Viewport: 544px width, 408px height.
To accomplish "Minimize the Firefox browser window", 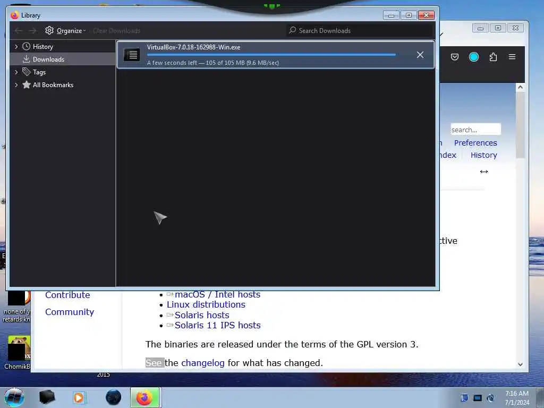I will coord(480,28).
